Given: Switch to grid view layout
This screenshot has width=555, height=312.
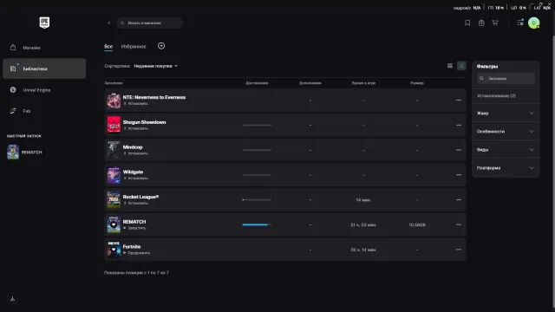Looking at the screenshot, I should tap(450, 66).
